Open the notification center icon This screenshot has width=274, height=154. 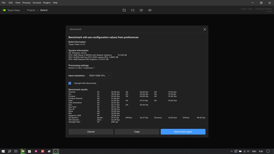point(268,151)
